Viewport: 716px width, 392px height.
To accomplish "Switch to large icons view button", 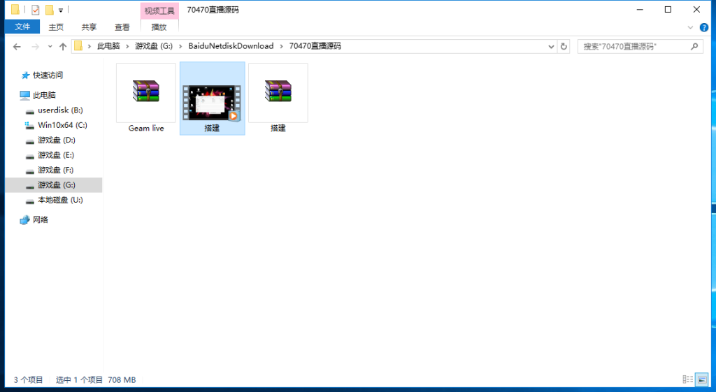I will pyautogui.click(x=702, y=379).
